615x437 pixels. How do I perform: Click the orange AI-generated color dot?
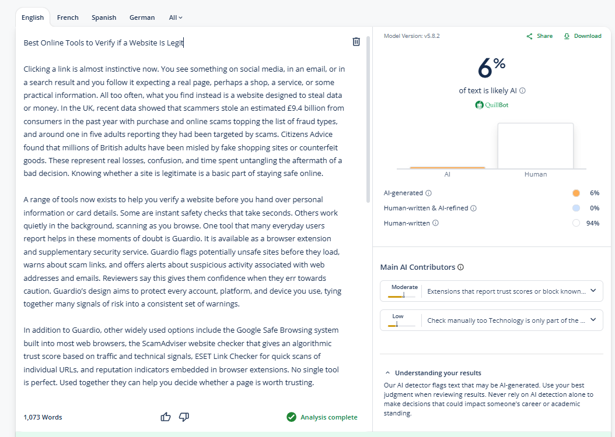(576, 193)
